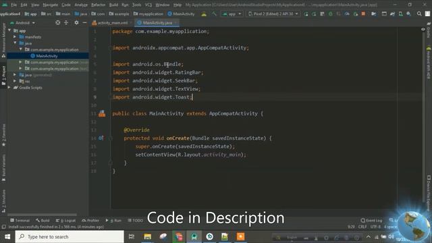Image resolution: width=432 pixels, height=243 pixels.
Task: Click the override gutter icon on line 14
Action: point(101,138)
